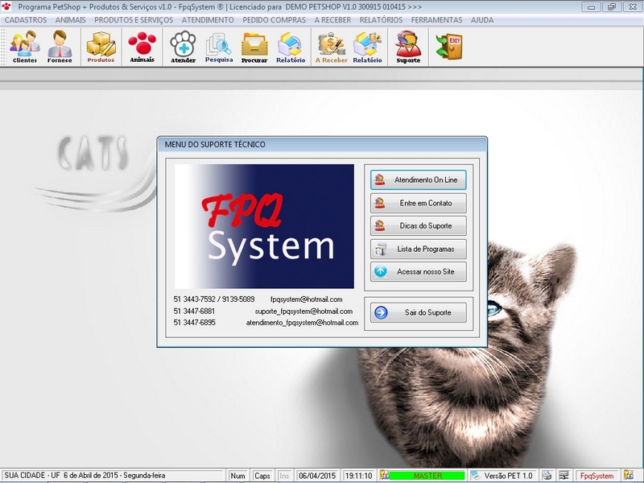
Task: Click the 06/04/2015 date in status bar
Action: pos(317,476)
